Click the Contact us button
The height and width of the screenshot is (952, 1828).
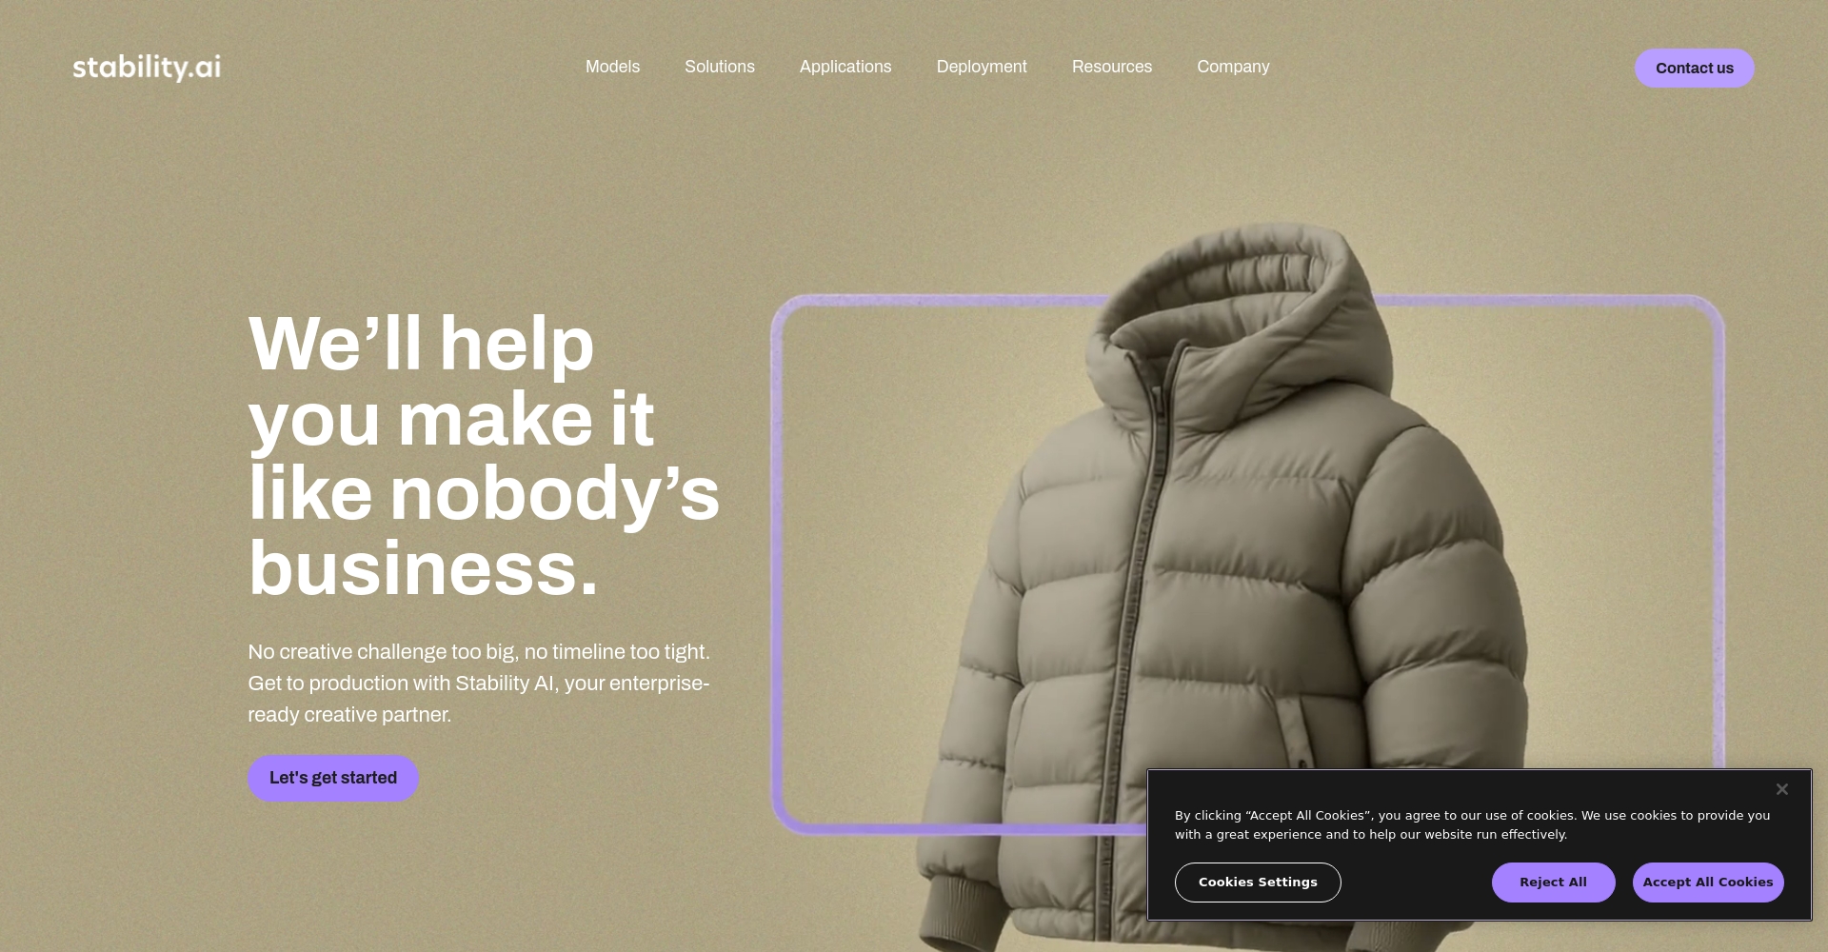(x=1694, y=68)
